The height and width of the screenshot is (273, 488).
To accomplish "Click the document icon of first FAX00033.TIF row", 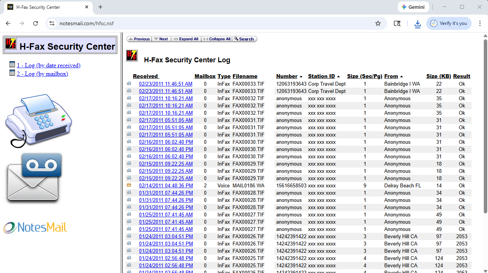I will coord(129,84).
